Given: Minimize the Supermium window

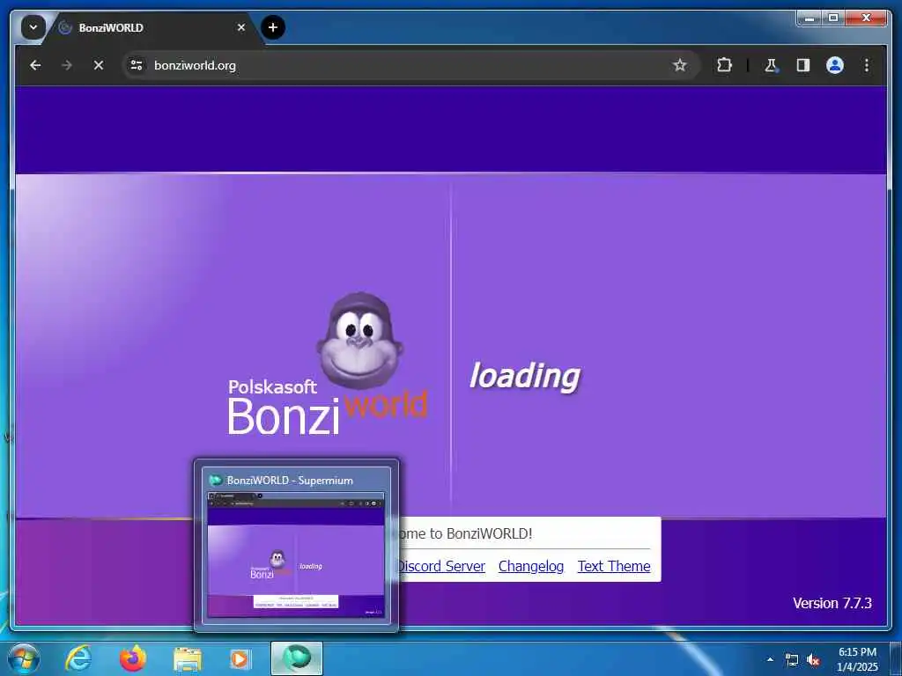Looking at the screenshot, I should coord(810,18).
